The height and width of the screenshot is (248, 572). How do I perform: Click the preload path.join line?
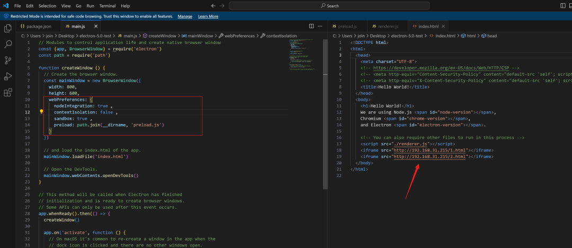point(109,125)
